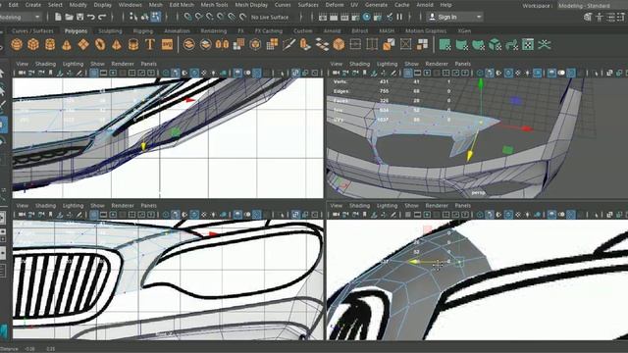Viewport: 628px width, 353px height.
Task: Toggle snap to points magnet icon
Action: coord(209,17)
